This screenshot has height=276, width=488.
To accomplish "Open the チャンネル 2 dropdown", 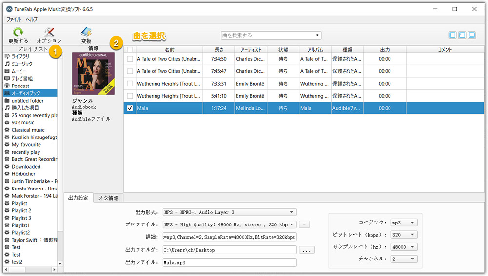I will click(404, 259).
